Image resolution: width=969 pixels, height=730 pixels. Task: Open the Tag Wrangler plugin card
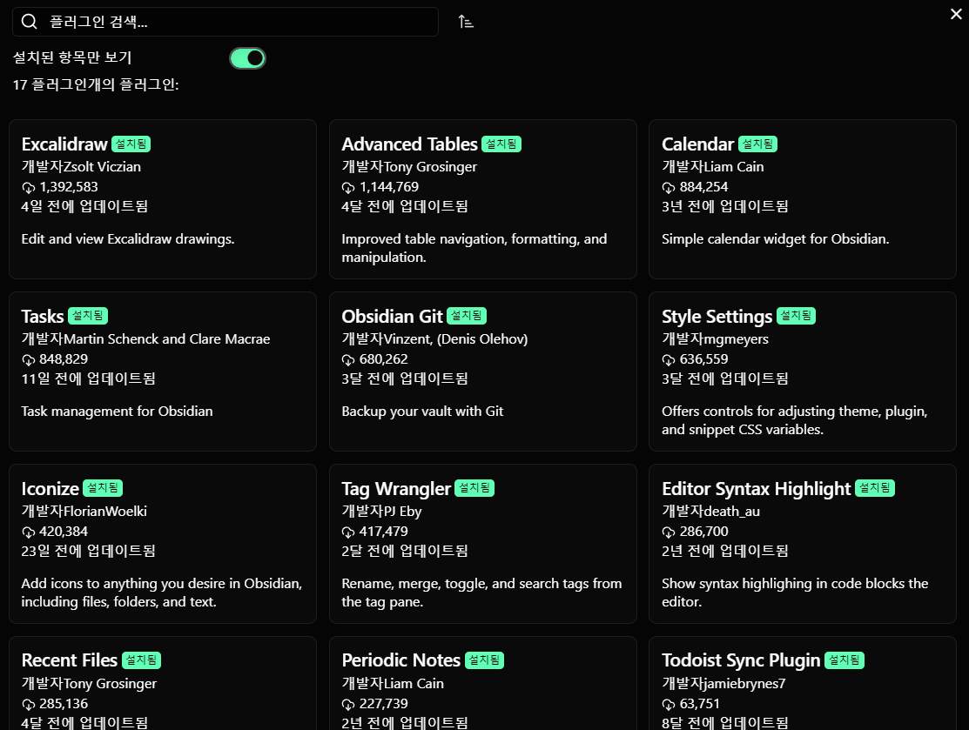coord(482,544)
